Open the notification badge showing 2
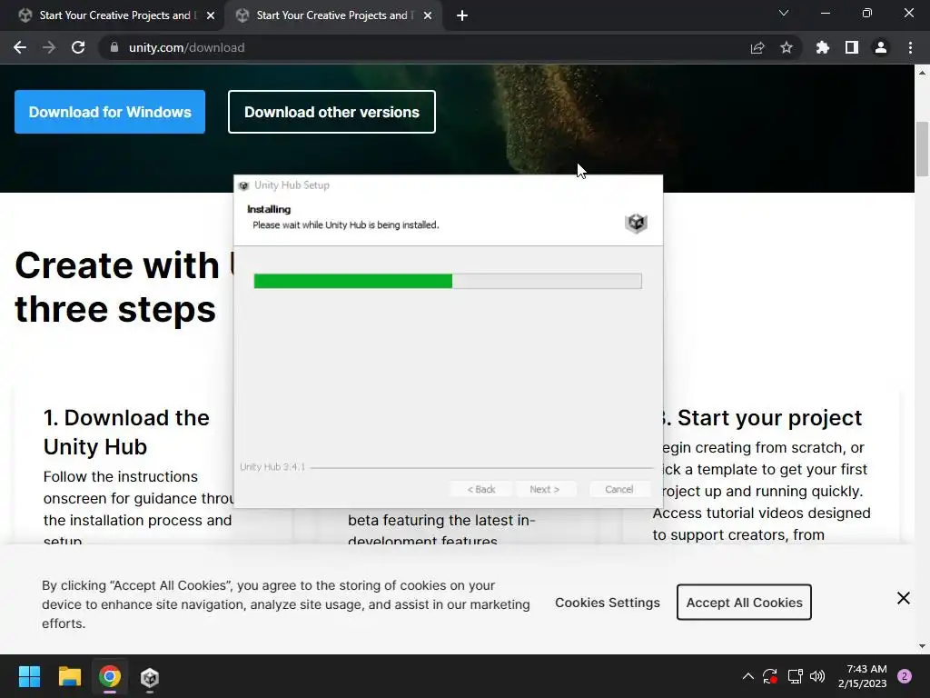The image size is (930, 698). click(x=905, y=676)
